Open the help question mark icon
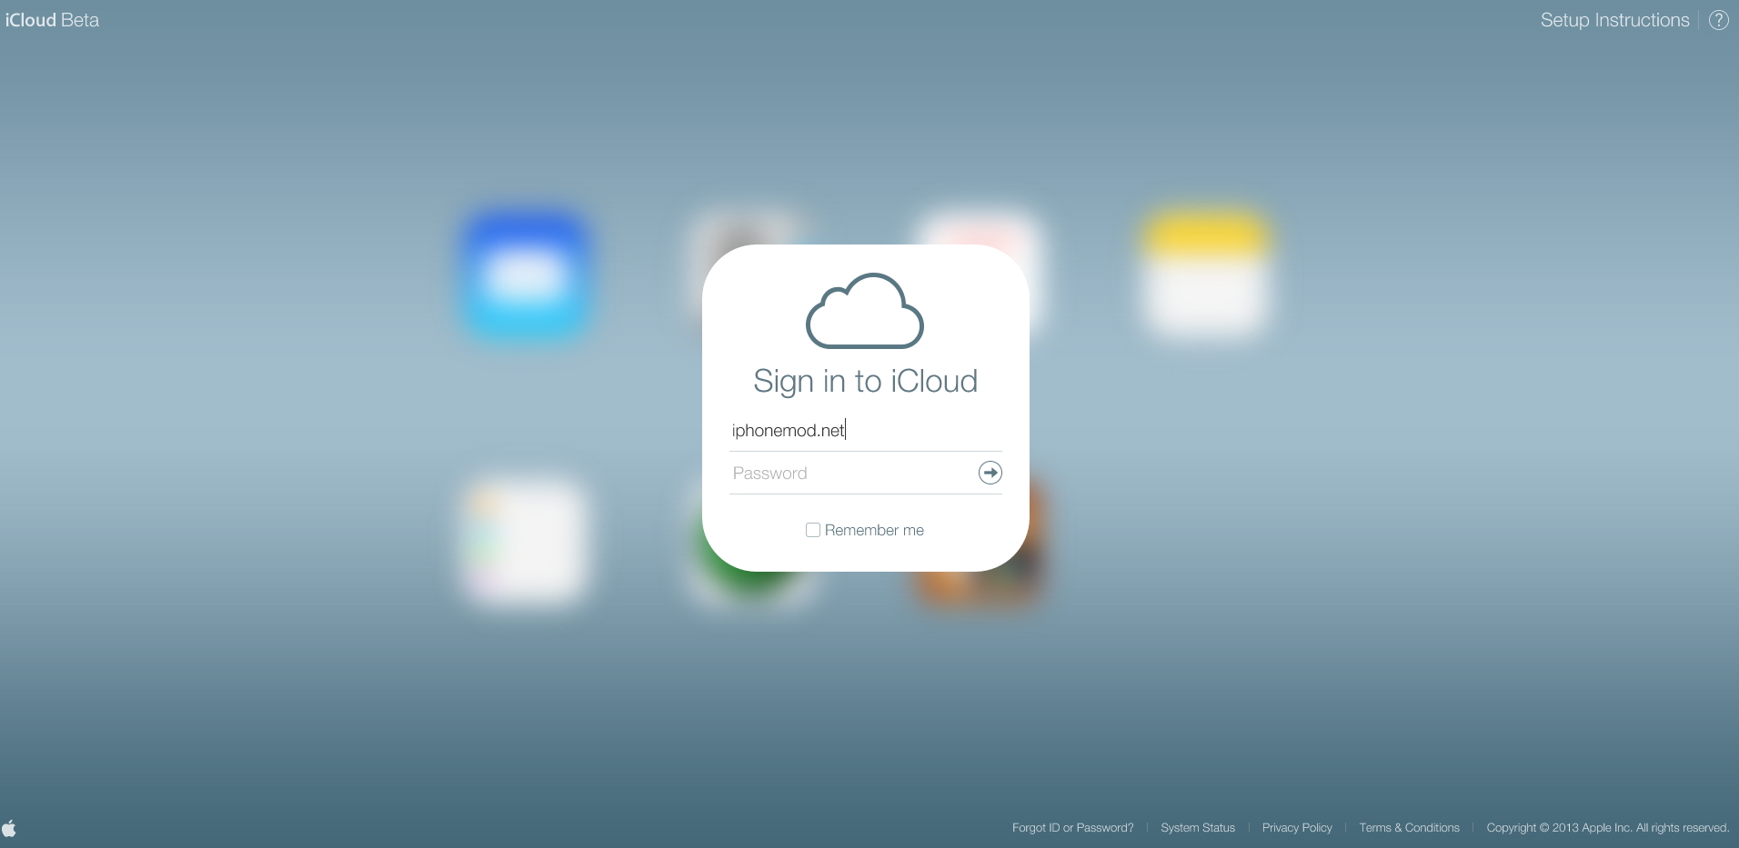 [x=1718, y=20]
